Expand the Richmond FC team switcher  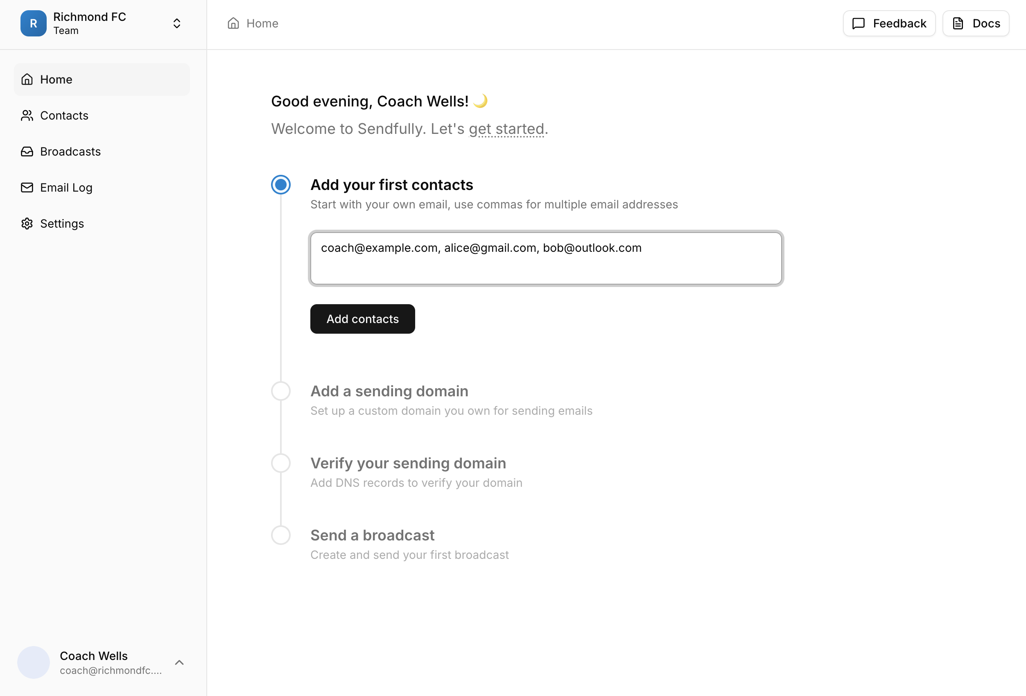[176, 23]
